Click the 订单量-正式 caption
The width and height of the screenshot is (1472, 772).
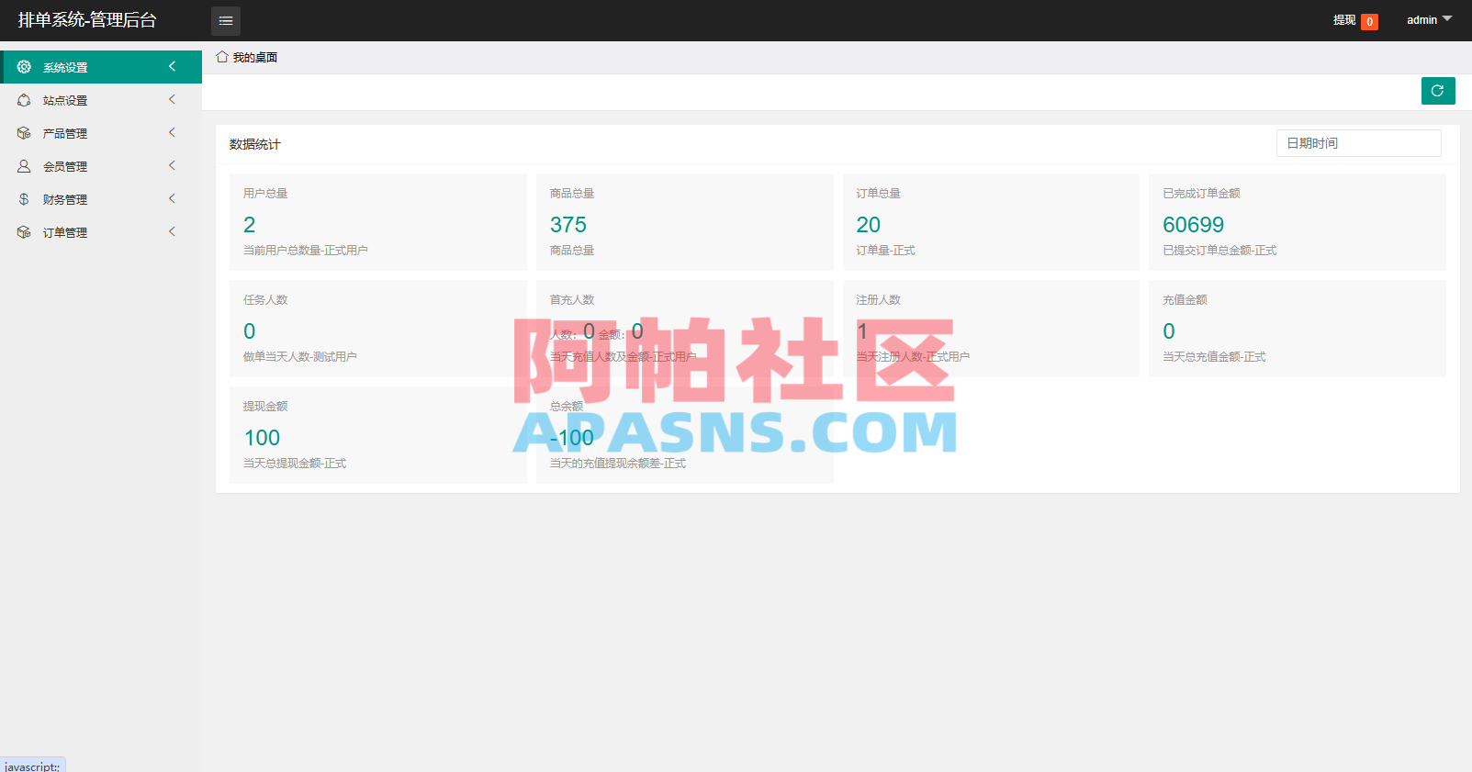[x=885, y=250]
